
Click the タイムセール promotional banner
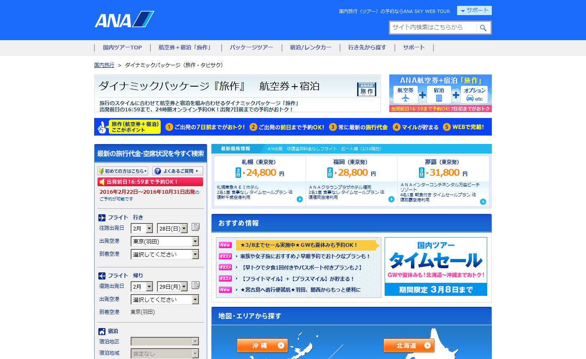[x=436, y=267]
